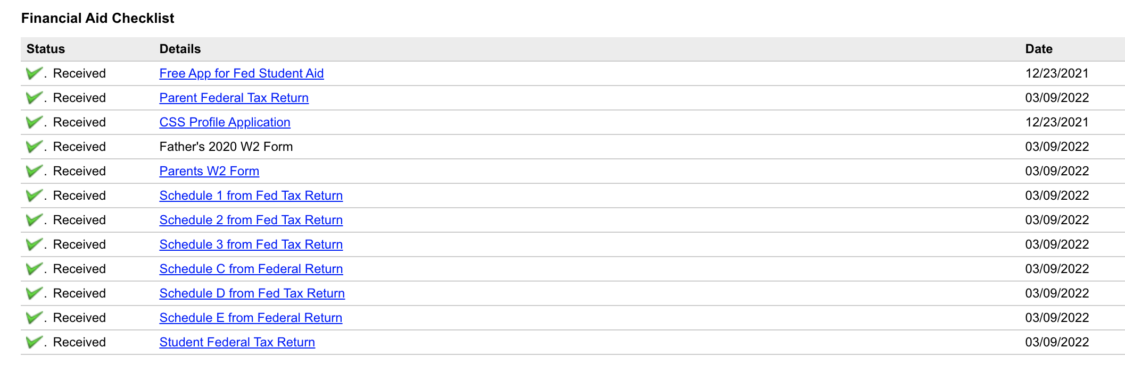This screenshot has width=1125, height=365.
Task: Open Schedule D from Fed Tax Return
Action: pyautogui.click(x=252, y=293)
